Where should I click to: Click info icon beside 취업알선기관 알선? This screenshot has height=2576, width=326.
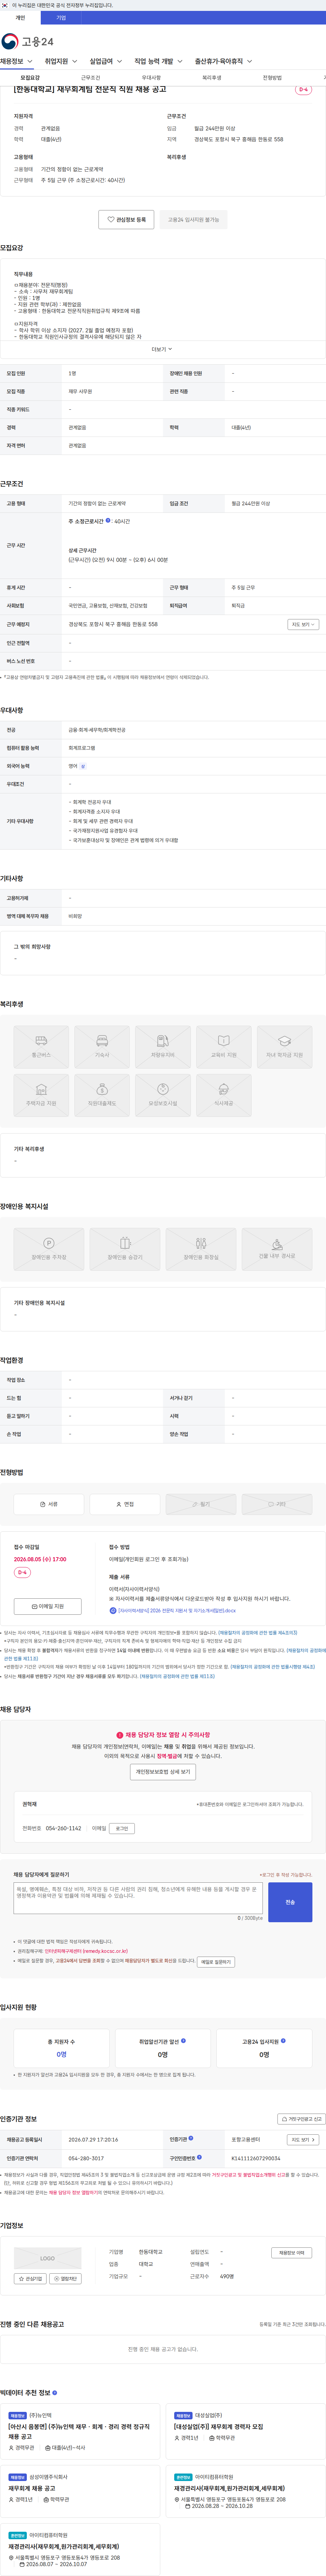(x=183, y=2041)
